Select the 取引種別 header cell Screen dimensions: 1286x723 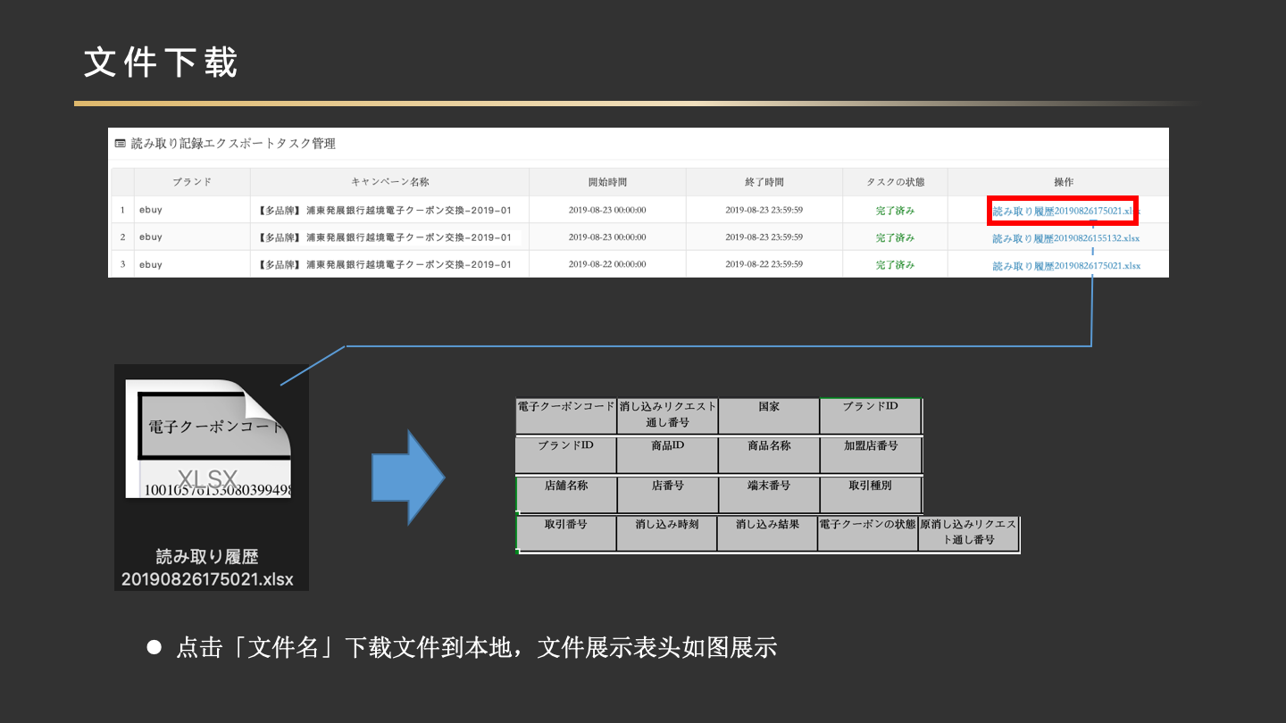[871, 494]
